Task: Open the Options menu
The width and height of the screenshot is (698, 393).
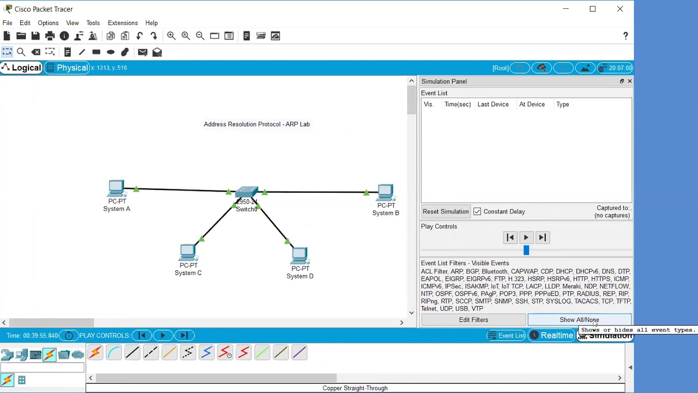Action: pos(48,23)
